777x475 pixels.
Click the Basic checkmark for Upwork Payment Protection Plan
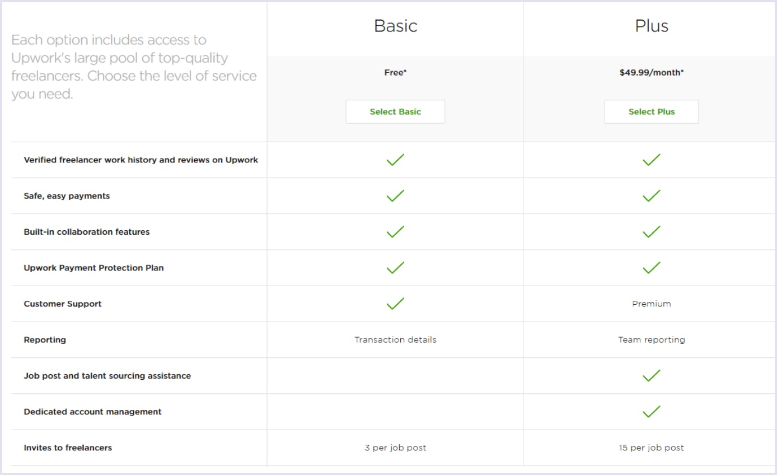pos(395,268)
